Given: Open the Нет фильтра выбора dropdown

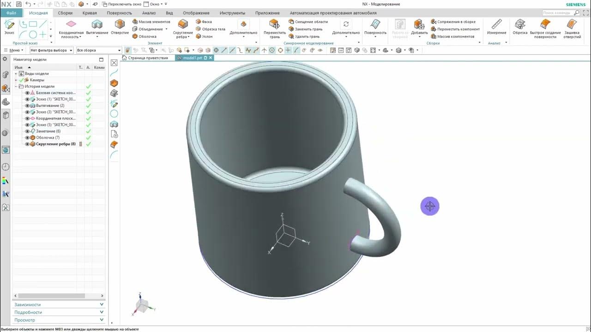Looking at the screenshot, I should click(x=51, y=50).
